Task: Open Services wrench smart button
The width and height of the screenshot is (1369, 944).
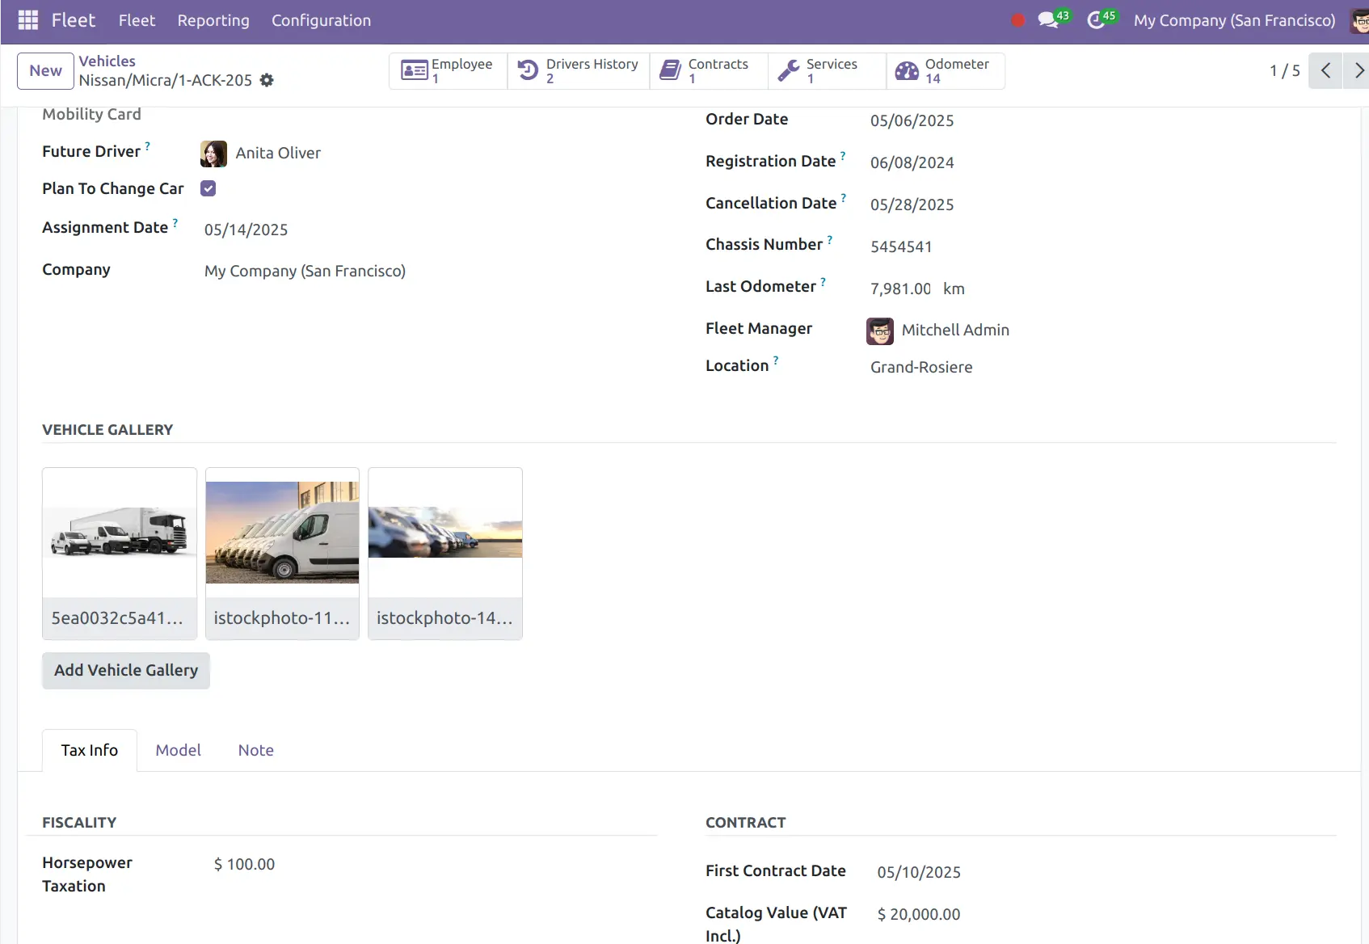Action: point(827,71)
